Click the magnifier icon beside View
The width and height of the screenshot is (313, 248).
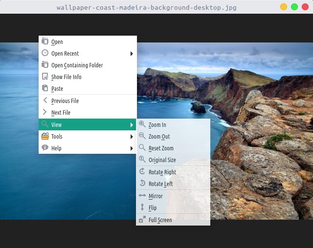[45, 124]
